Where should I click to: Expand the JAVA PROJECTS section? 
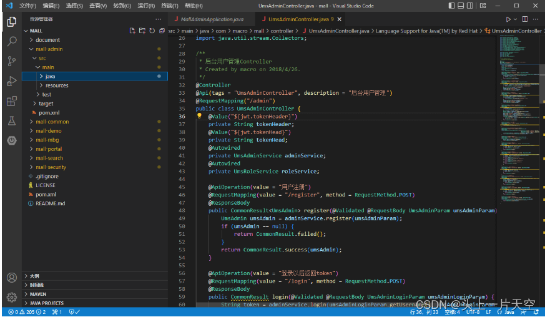click(x=94, y=303)
